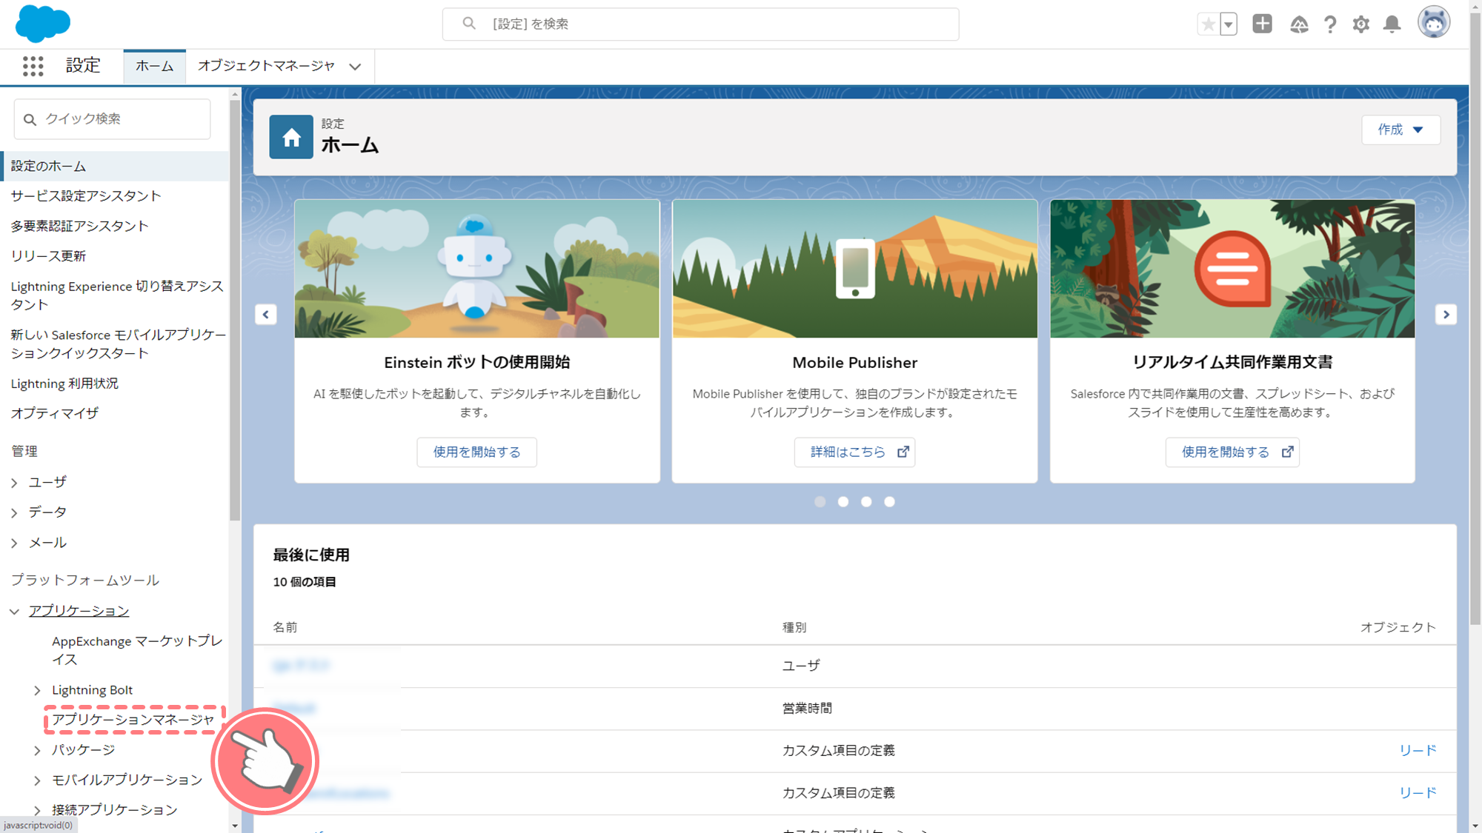
Task: Open アプリケーションマネージャ
Action: point(133,719)
